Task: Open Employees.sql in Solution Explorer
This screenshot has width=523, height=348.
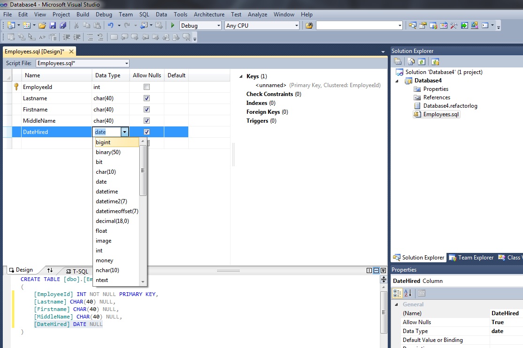Action: (x=441, y=114)
